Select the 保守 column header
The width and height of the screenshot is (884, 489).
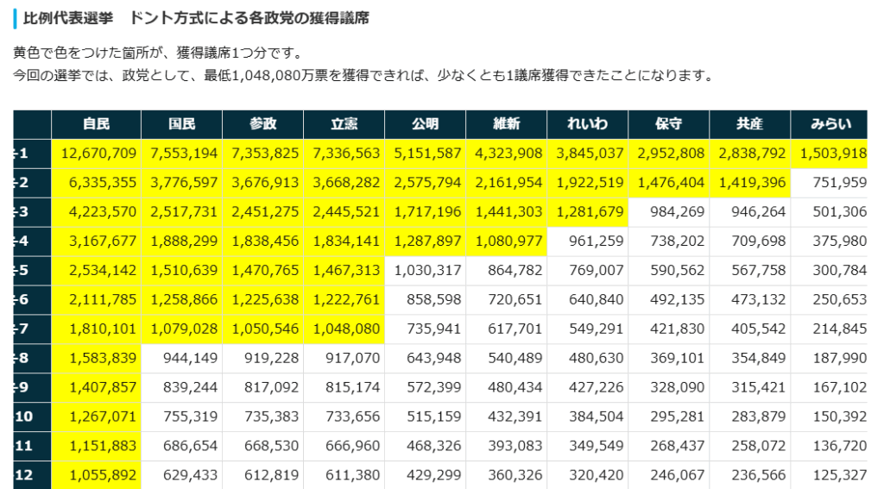(669, 124)
